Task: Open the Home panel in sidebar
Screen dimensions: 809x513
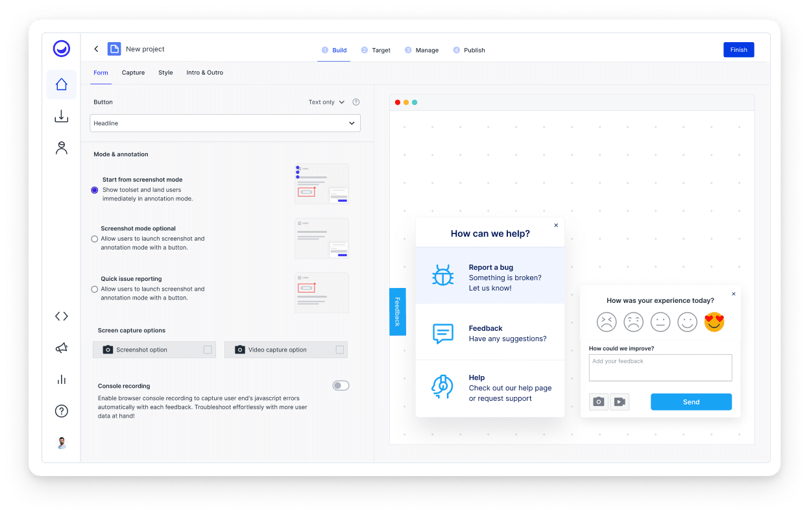Action: click(61, 84)
